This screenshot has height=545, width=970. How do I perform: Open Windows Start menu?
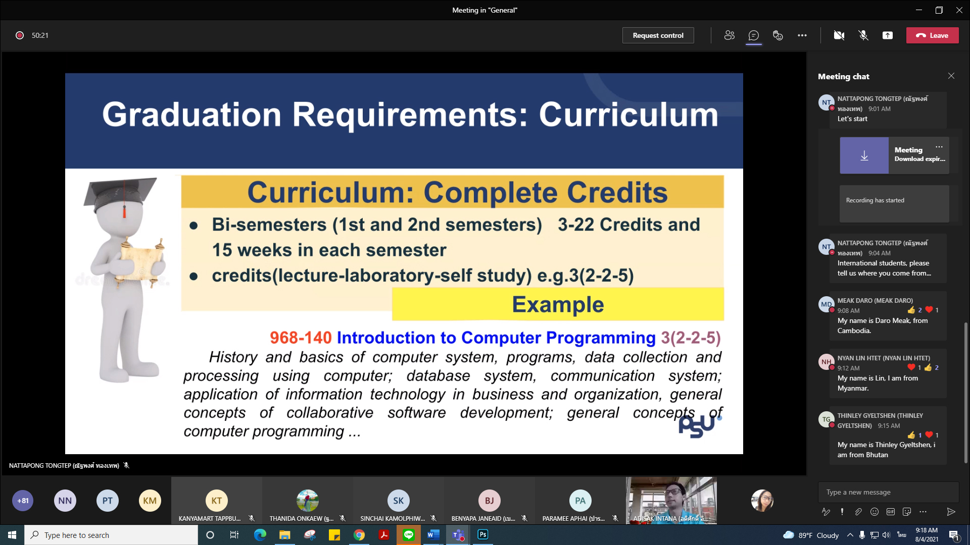tap(12, 535)
